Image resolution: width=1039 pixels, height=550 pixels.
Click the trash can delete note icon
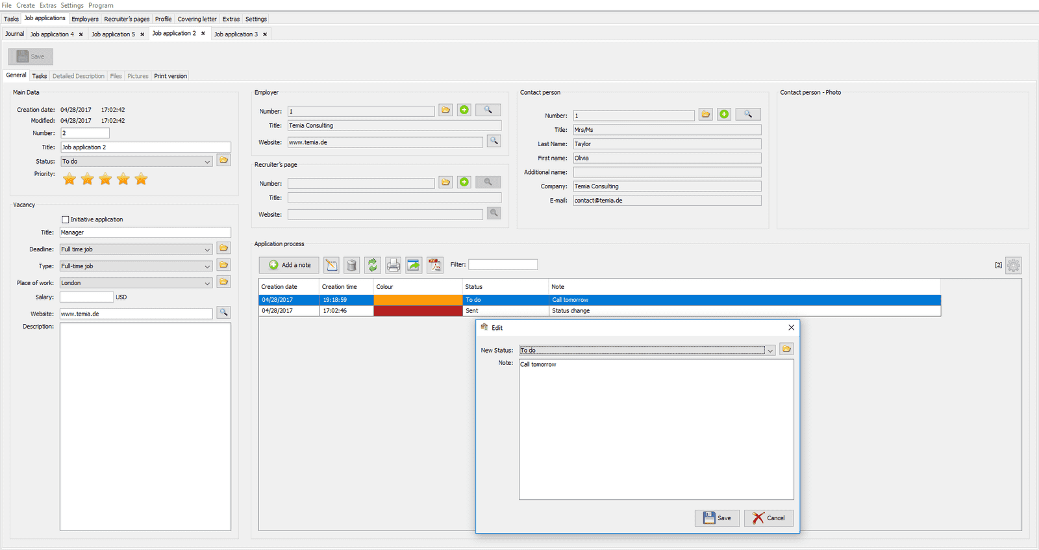351,265
